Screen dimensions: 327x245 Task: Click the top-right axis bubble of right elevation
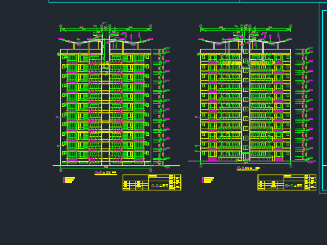(291, 26)
